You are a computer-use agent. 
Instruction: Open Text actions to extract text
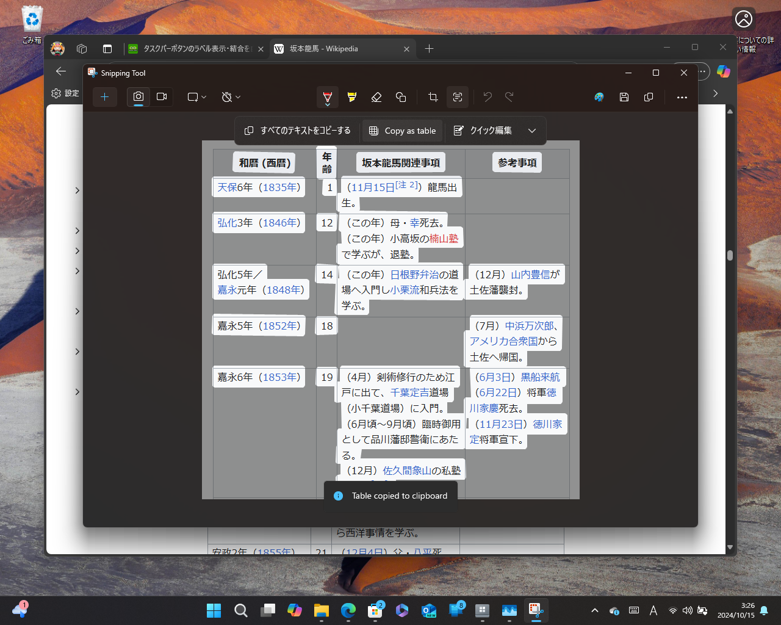pyautogui.click(x=458, y=96)
